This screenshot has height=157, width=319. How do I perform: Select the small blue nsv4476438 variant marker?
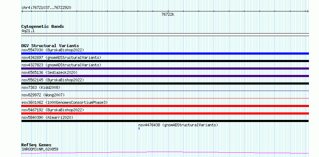139,128
